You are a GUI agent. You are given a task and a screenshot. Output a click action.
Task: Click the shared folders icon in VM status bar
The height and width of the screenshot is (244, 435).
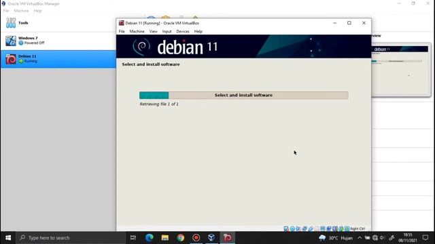click(317, 229)
